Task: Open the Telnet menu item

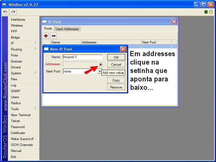Action: point(24,121)
